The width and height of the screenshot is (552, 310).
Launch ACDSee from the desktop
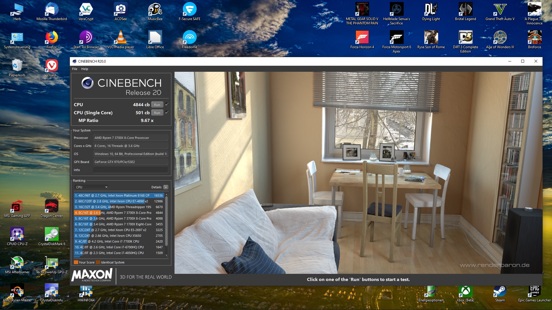coord(121,11)
